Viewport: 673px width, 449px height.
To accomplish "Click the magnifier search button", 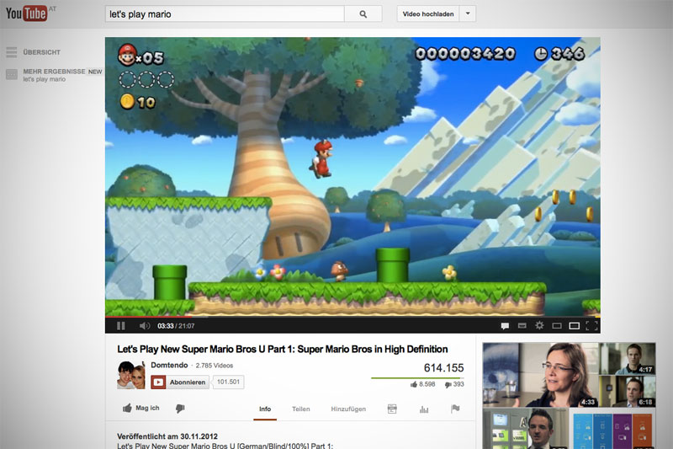I will [363, 14].
